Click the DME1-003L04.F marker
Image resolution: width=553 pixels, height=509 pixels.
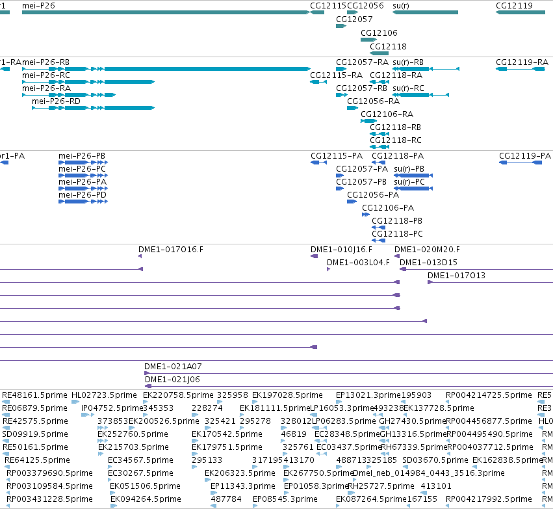tap(328, 269)
